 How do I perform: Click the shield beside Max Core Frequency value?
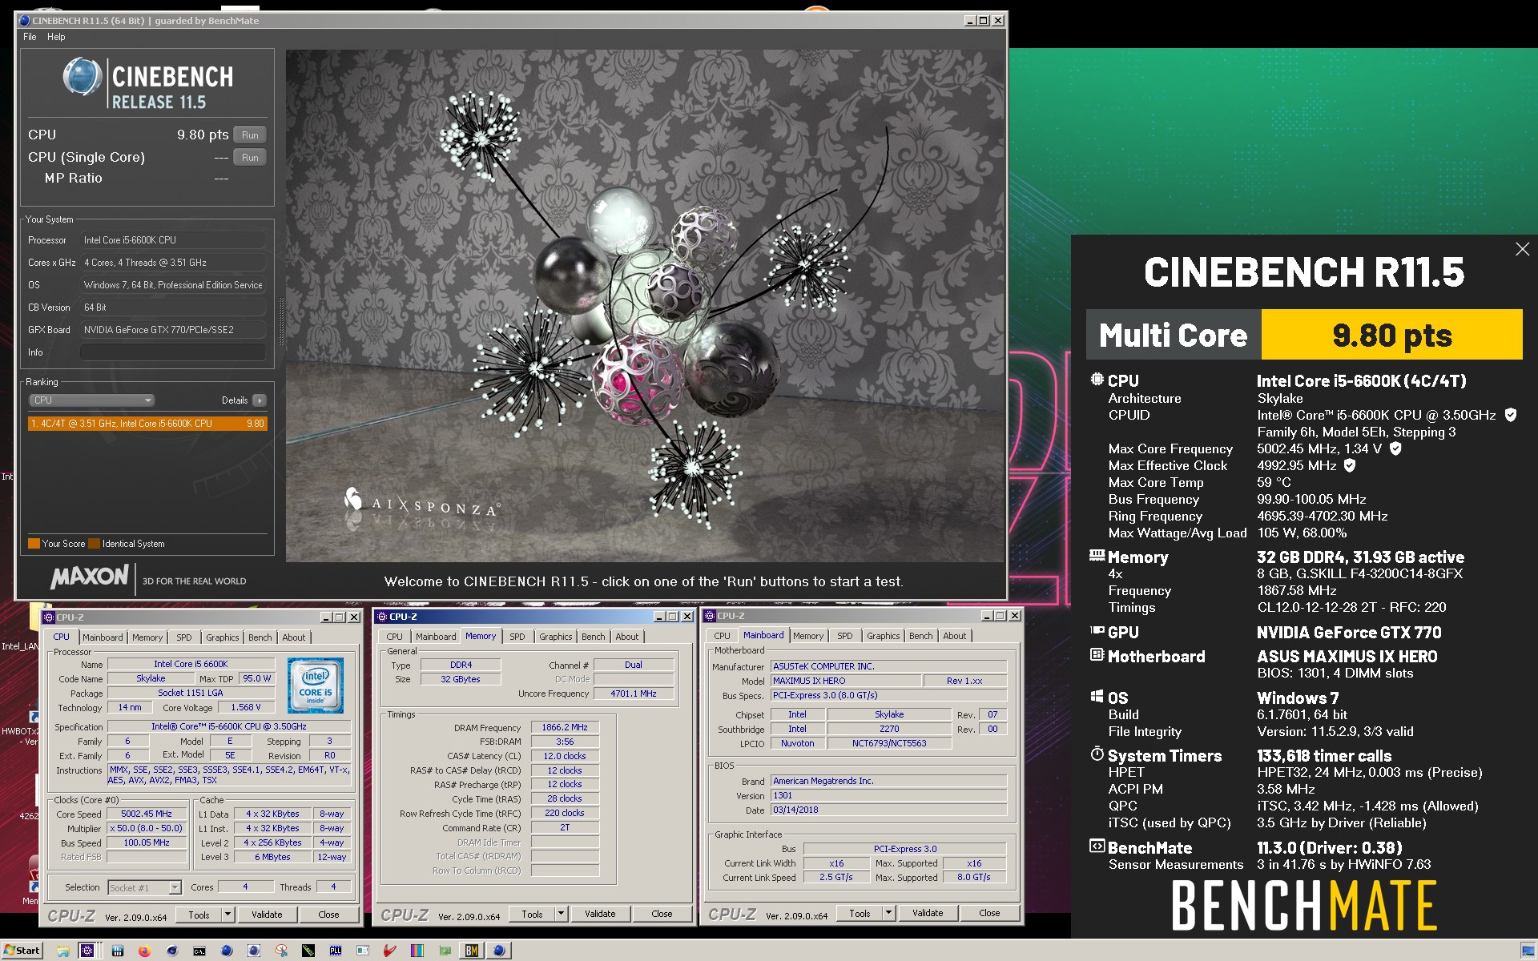coord(1395,448)
